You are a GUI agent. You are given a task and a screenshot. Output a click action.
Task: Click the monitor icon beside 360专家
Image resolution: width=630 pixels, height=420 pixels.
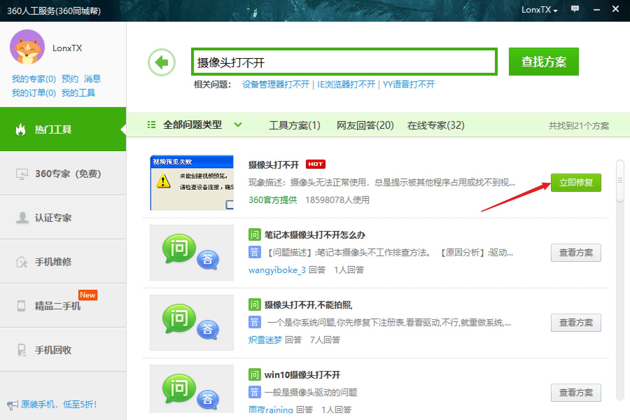(22, 174)
